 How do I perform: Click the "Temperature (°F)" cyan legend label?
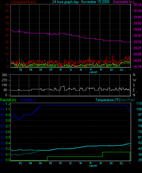[107, 100]
